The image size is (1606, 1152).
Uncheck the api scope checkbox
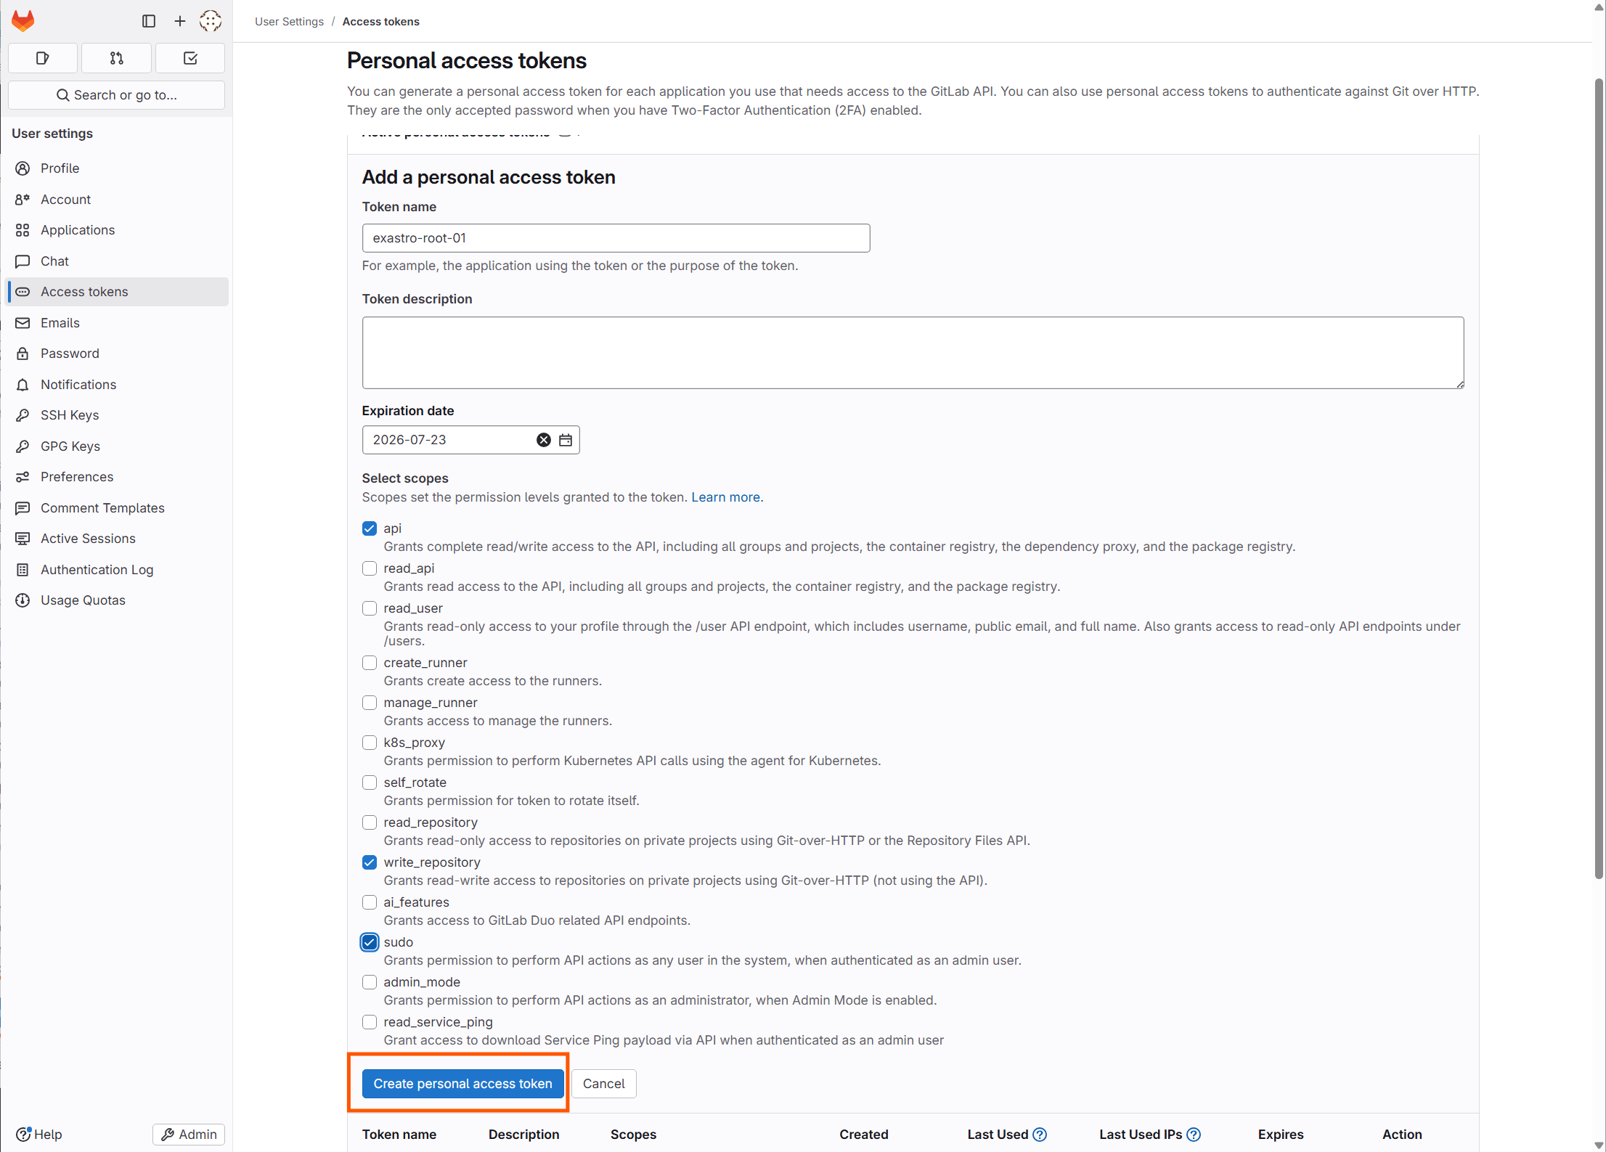pyautogui.click(x=370, y=528)
